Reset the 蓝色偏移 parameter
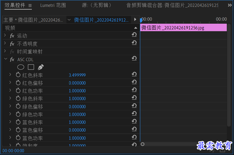 pyautogui.click(x=134, y=129)
